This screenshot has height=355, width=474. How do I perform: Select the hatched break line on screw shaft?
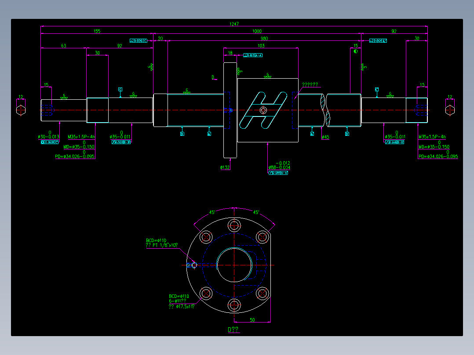325,110
